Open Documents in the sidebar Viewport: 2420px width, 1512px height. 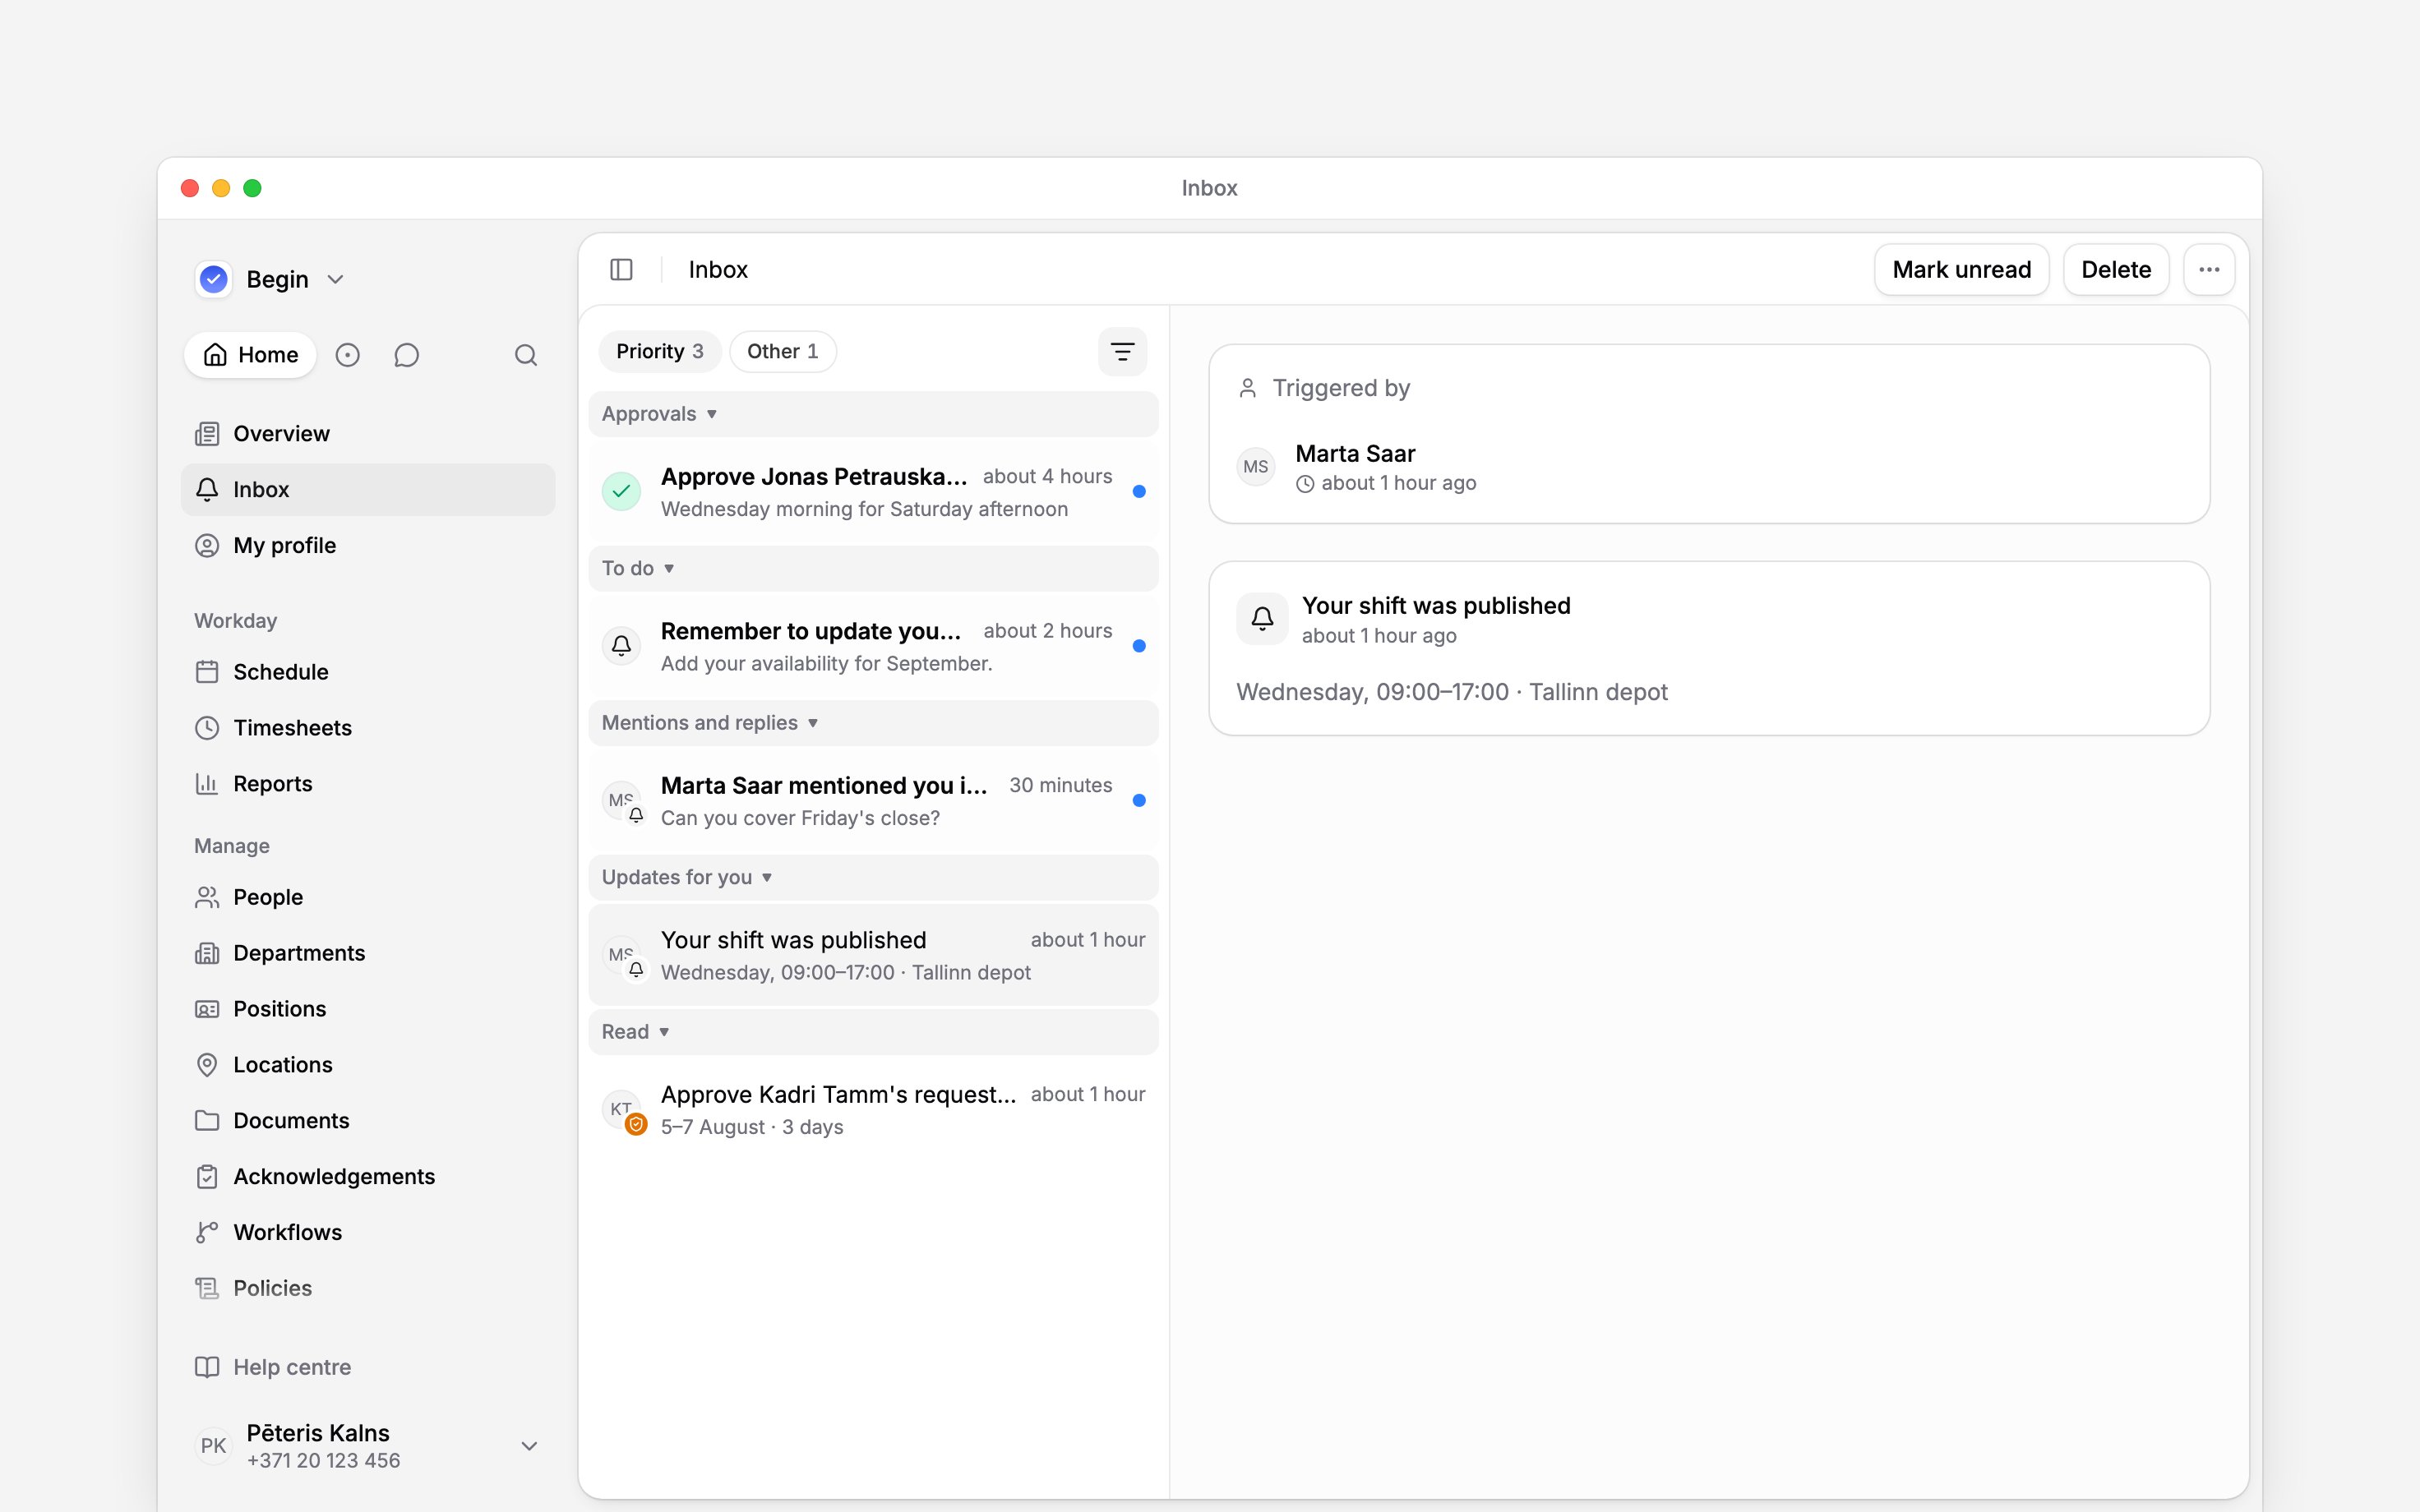pyautogui.click(x=368, y=1121)
